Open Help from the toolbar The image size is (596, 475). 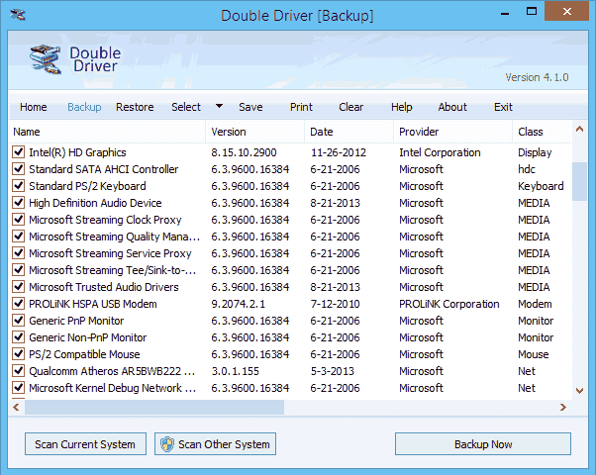point(401,107)
